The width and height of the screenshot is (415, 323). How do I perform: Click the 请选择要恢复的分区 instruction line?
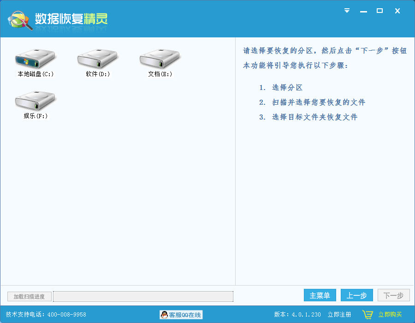(325, 51)
